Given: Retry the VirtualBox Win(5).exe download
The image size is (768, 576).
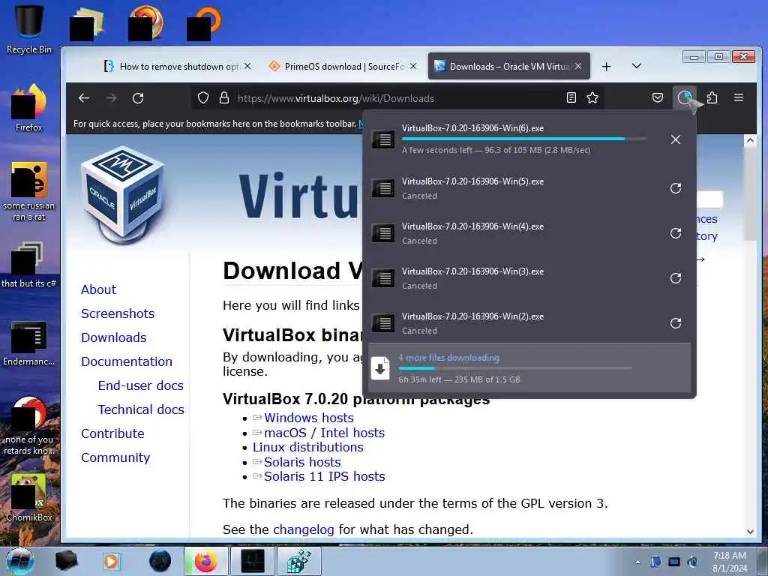Looking at the screenshot, I should point(676,188).
